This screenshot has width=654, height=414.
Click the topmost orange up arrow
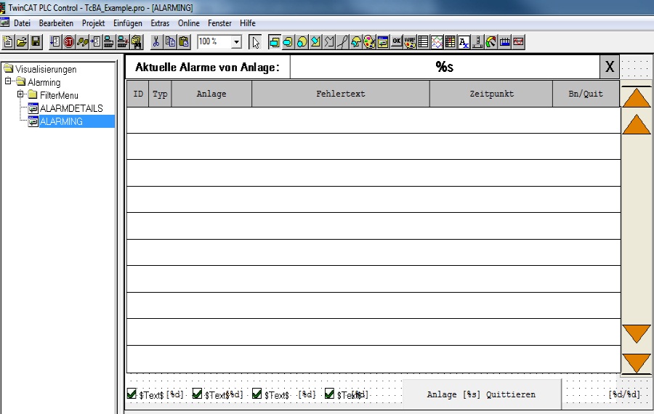pos(637,98)
